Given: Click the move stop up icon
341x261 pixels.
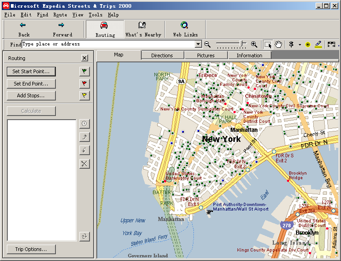Looking at the screenshot, I should coord(84,137).
